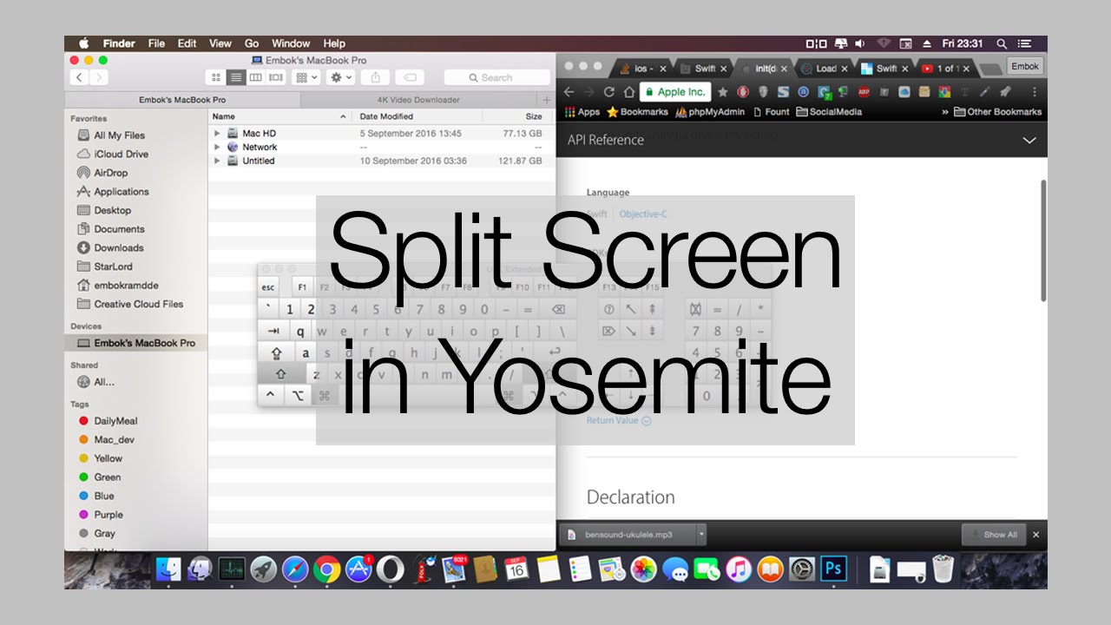Open Photoshop from the Dock
This screenshot has height=625, width=1111.
point(833,569)
